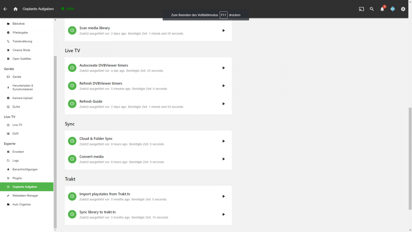The height and width of the screenshot is (232, 412).
Task: Open Bibliothek in the sidebar
Action: [27, 24]
